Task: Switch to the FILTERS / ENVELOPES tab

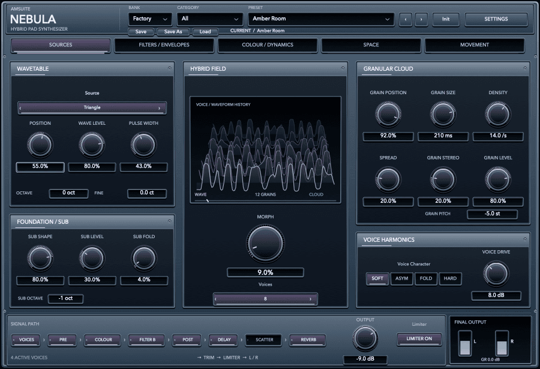Action: coord(164,45)
